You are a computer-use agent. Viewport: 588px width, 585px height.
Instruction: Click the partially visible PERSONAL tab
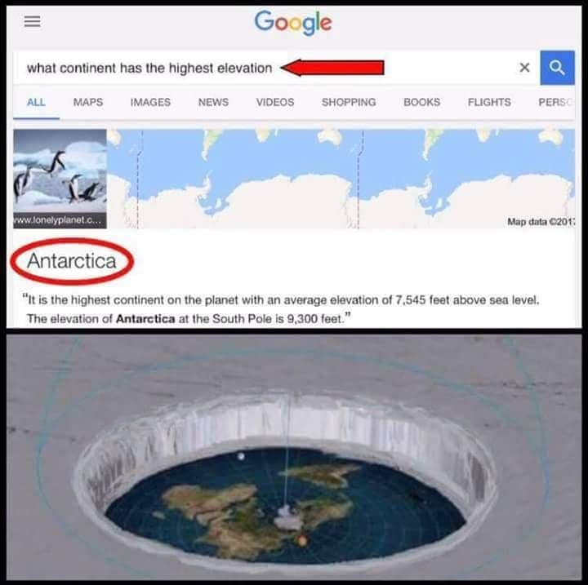point(556,102)
